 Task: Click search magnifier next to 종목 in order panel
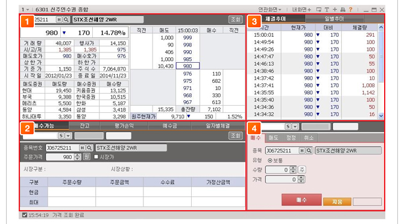[309, 150]
